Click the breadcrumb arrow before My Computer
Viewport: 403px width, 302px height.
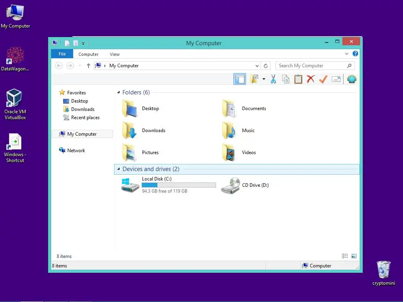click(105, 66)
